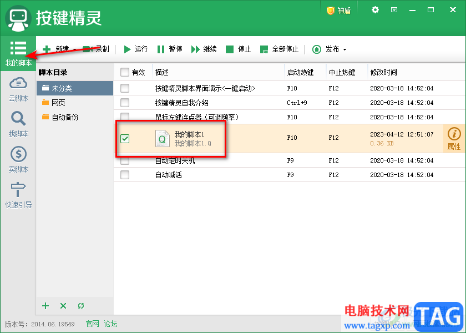Select the 鼠标左键连点器 script row
The width and height of the screenshot is (466, 333).
[x=290, y=117]
